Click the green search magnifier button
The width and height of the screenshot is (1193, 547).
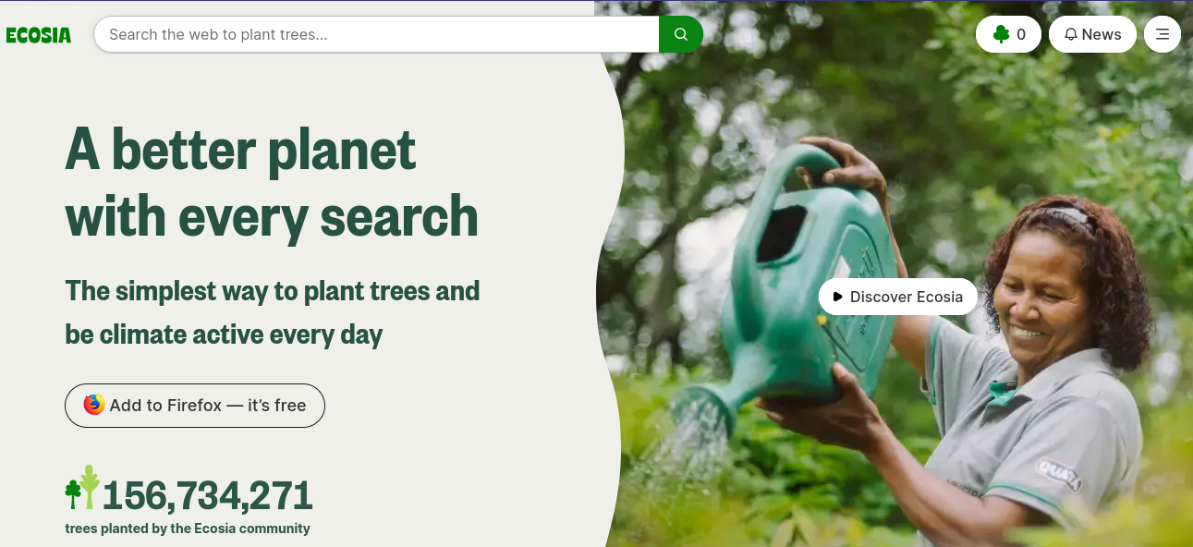[x=681, y=34]
